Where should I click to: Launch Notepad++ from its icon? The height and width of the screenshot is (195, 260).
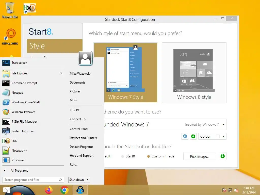[6, 151]
